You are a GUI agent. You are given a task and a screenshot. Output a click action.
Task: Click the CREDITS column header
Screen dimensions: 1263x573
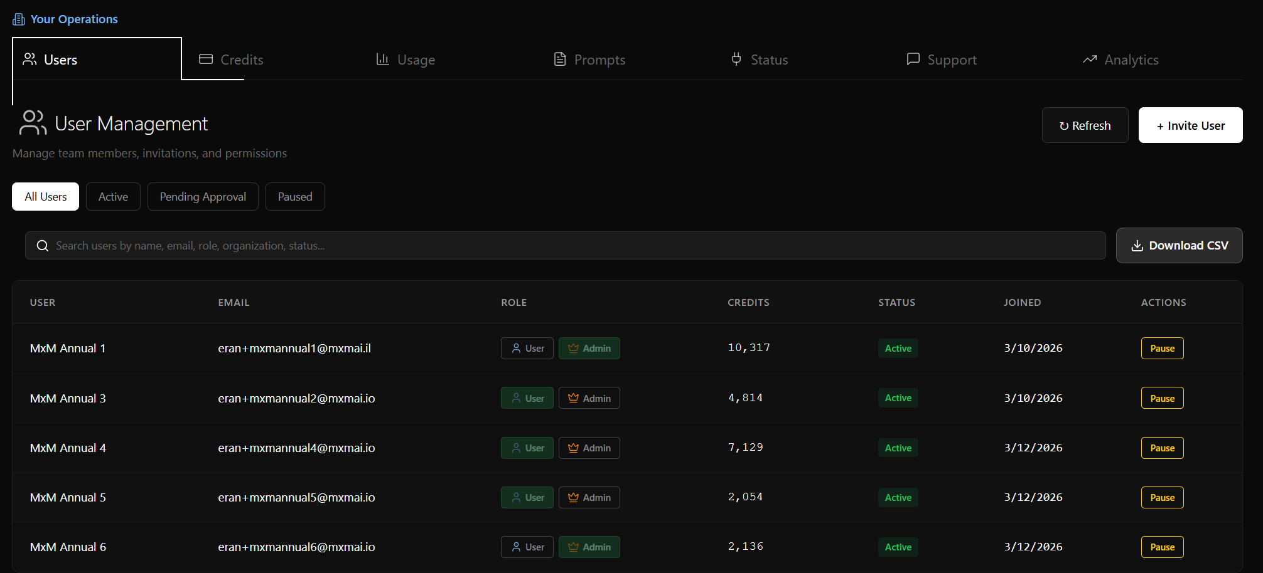748,302
